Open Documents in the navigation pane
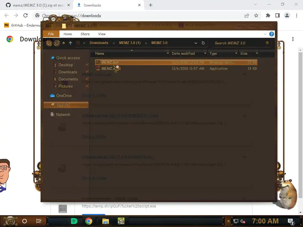Screen dimensions: 303x227 tap(68, 79)
